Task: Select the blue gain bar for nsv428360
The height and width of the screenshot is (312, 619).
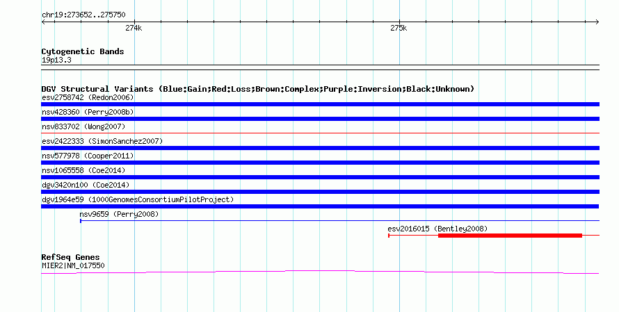Action: coord(320,119)
